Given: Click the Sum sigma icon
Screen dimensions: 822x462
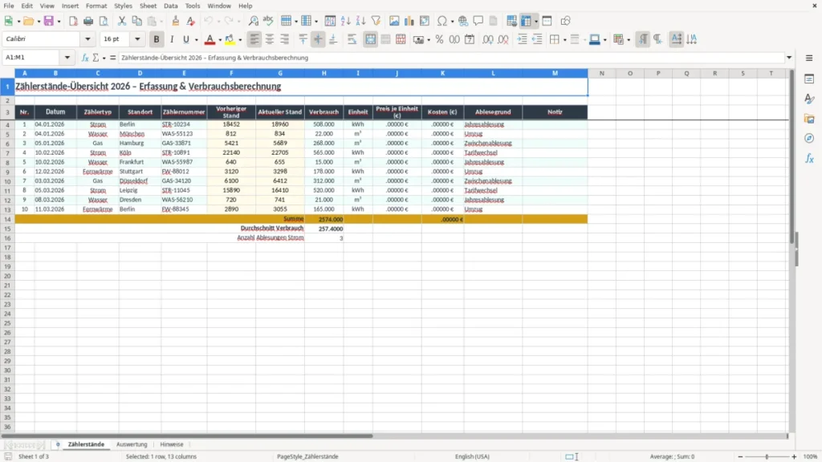Looking at the screenshot, I should pyautogui.click(x=96, y=58).
